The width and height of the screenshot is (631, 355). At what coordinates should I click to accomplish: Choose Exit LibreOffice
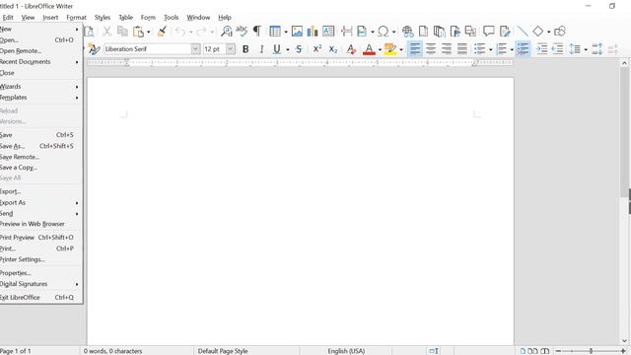(39, 298)
